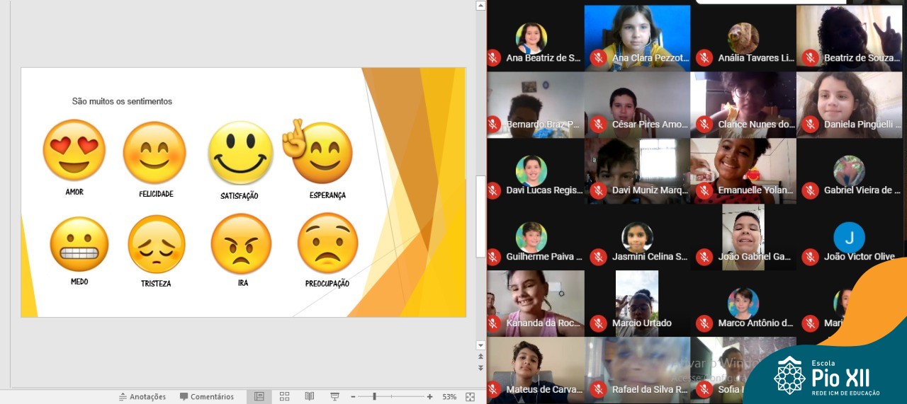Fit slide to current window
Screen dimensions: 907x404
click(x=470, y=397)
